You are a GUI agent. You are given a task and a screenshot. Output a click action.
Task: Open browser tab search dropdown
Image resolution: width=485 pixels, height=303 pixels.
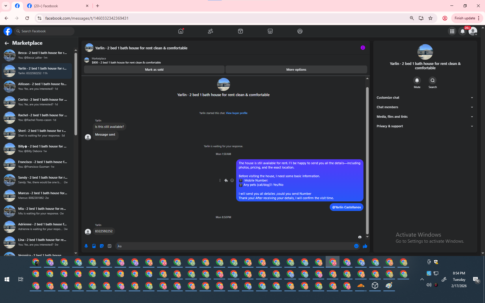point(6,6)
